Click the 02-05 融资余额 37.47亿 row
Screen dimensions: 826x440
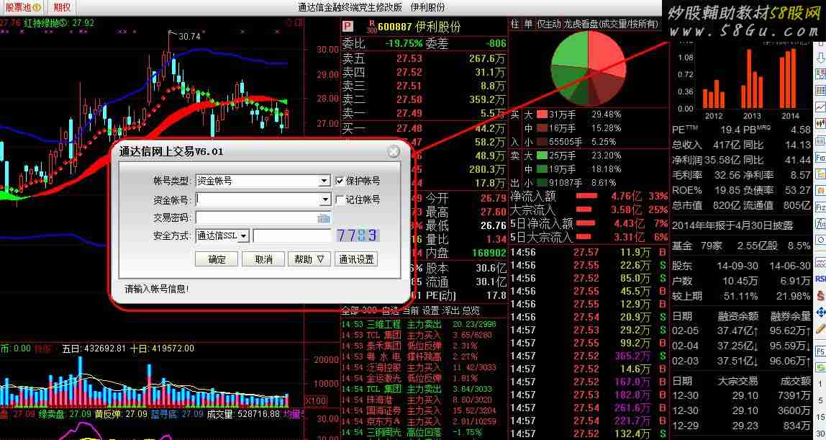click(742, 331)
